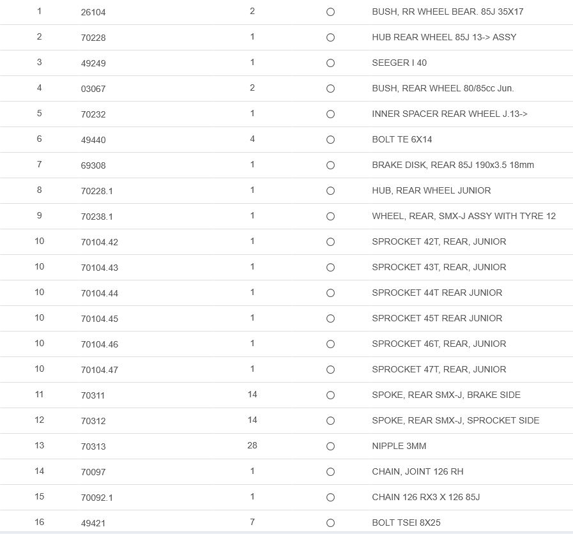This screenshot has width=573, height=534.
Task: Click WHEEL, REAR, SMX-J ASSY WITH TYRE 12
Action: (x=464, y=216)
